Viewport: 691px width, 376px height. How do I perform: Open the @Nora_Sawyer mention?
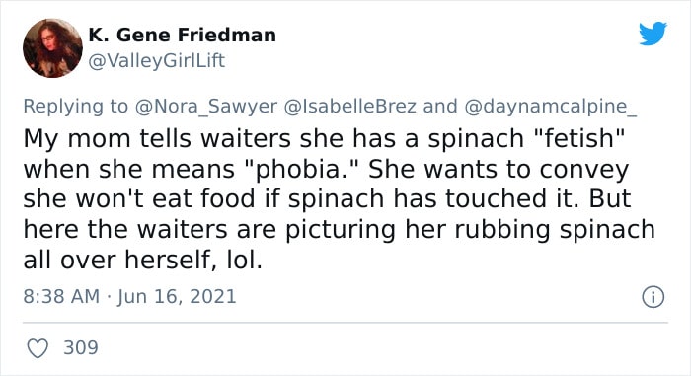(206, 107)
